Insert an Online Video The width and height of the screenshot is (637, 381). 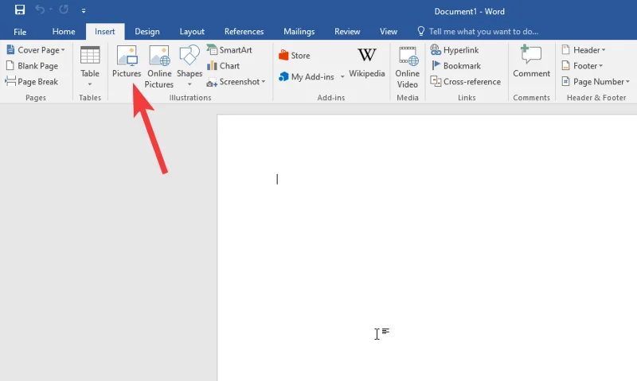408,65
